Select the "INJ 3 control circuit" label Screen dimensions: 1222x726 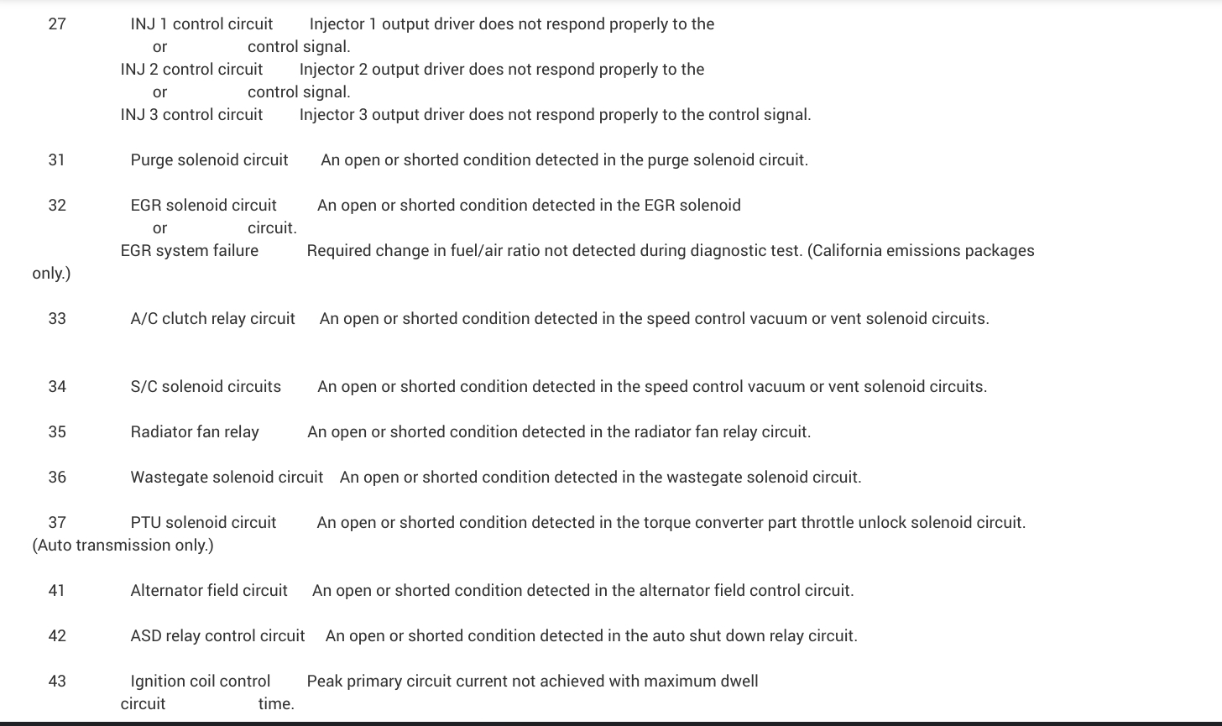click(x=191, y=115)
